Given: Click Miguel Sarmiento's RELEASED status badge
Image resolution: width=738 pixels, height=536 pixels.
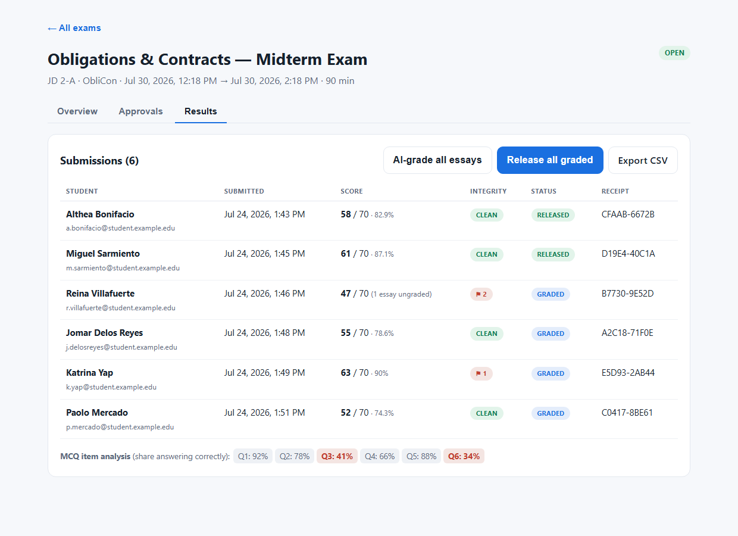Looking at the screenshot, I should coord(553,254).
